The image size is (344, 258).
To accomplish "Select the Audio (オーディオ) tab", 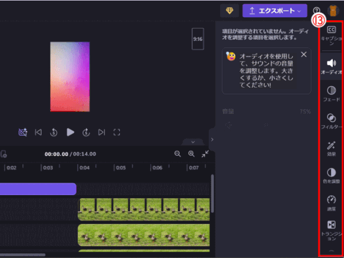I will 332,66.
